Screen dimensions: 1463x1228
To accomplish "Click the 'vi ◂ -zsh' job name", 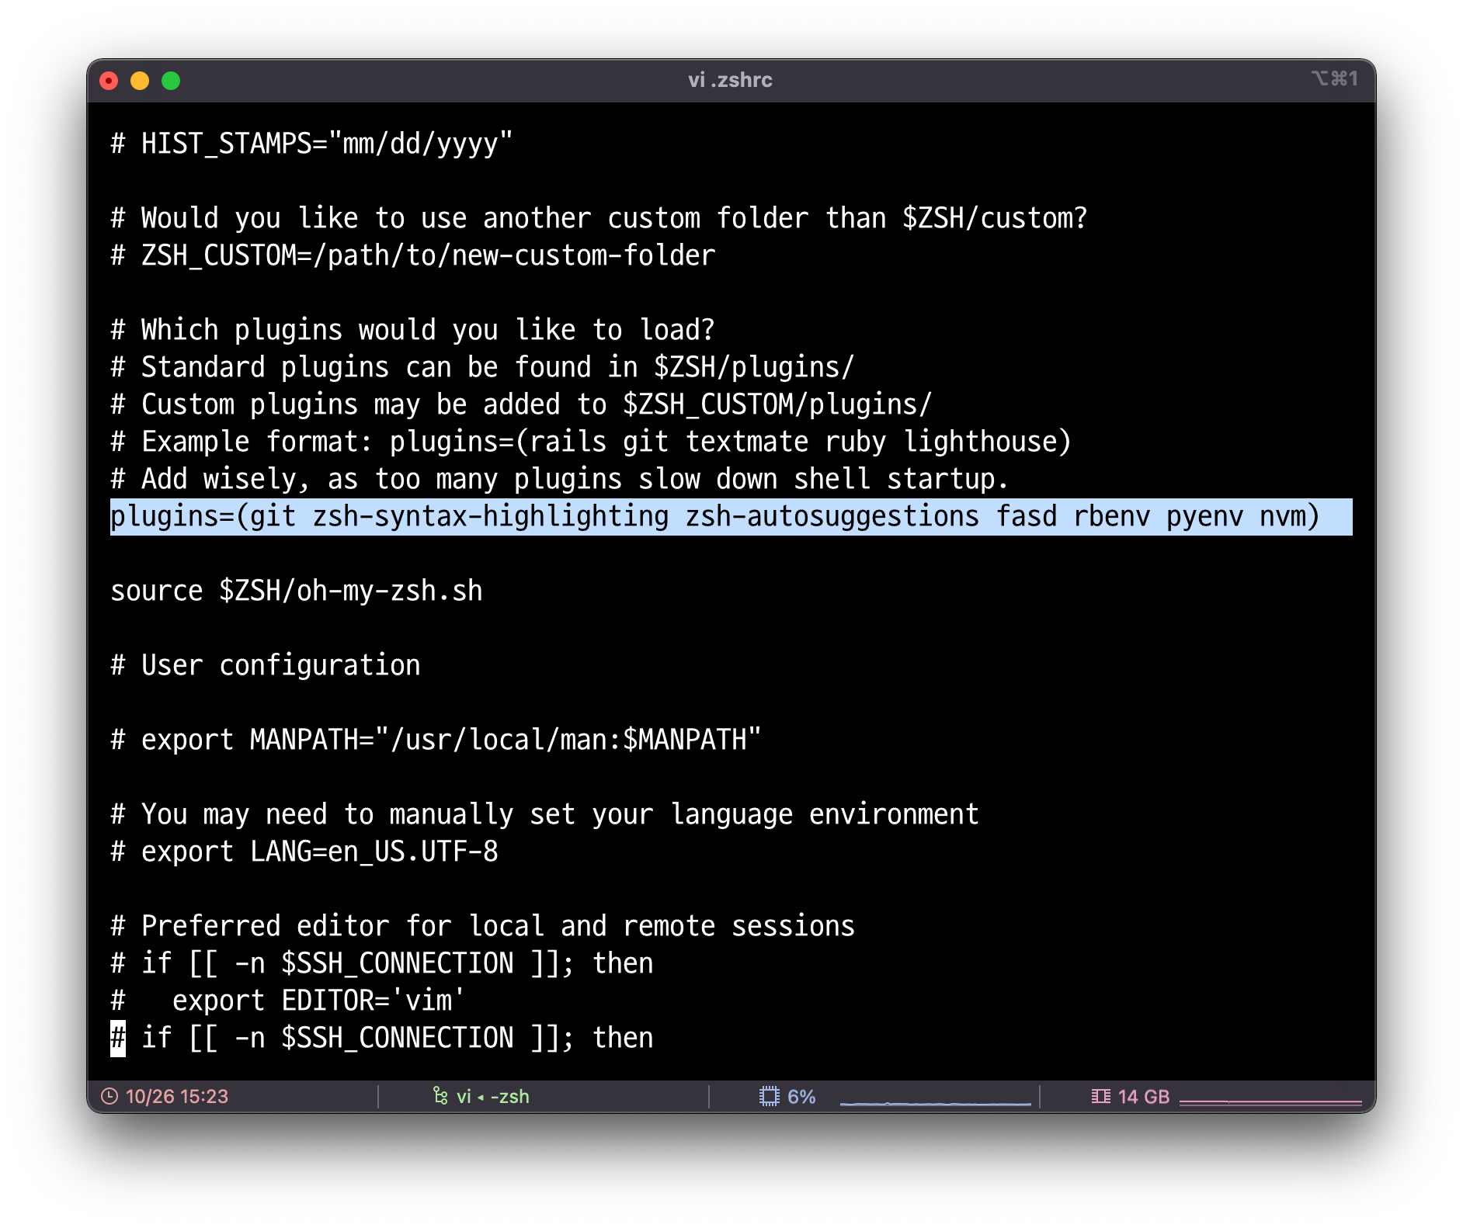I will pos(493,1096).
